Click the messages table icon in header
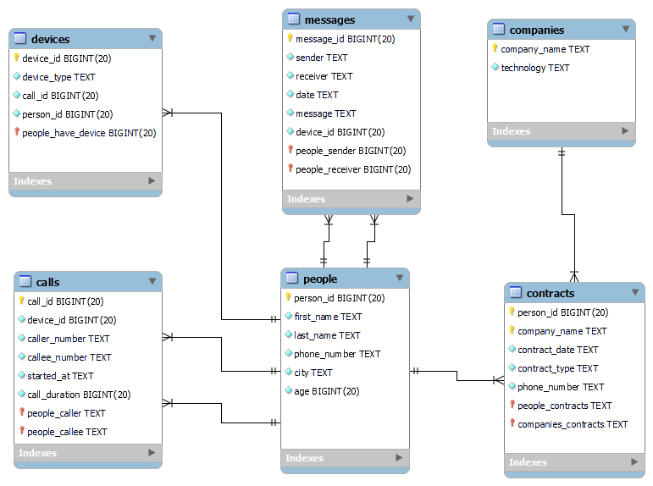Image resolution: width=653 pixels, height=486 pixels. [294, 19]
